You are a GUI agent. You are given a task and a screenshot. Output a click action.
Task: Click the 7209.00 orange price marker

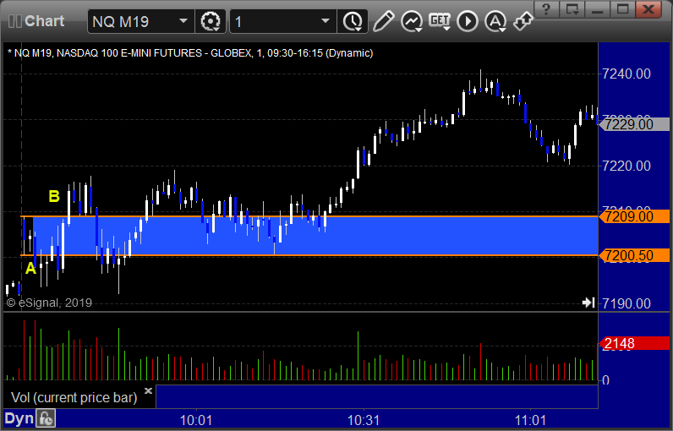click(634, 216)
